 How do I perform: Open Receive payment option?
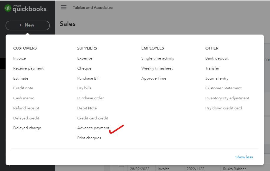click(28, 68)
